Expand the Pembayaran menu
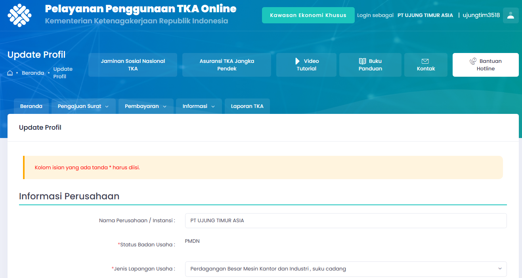Image resolution: width=522 pixels, height=278 pixels. click(x=146, y=106)
